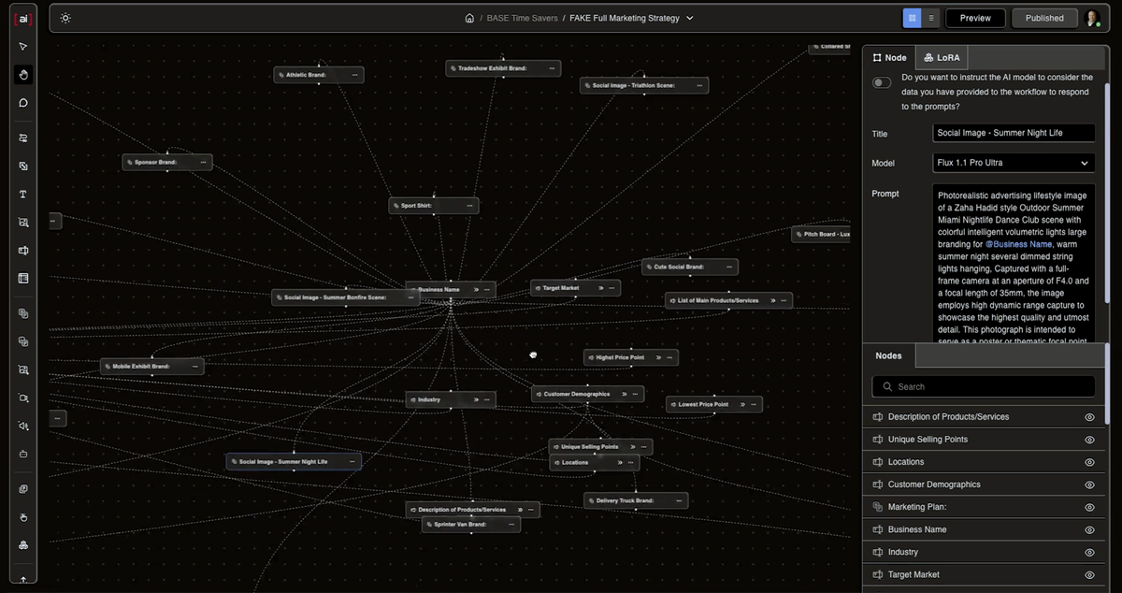Click the nodes Search field
1122x593 pixels.
point(984,386)
